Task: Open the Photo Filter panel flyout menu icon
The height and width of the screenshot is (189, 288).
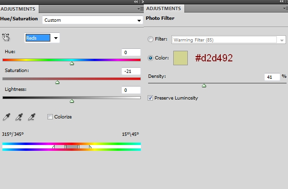Action: coord(286,8)
